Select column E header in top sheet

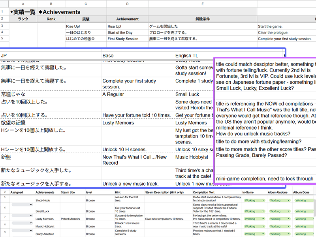[203, 4]
